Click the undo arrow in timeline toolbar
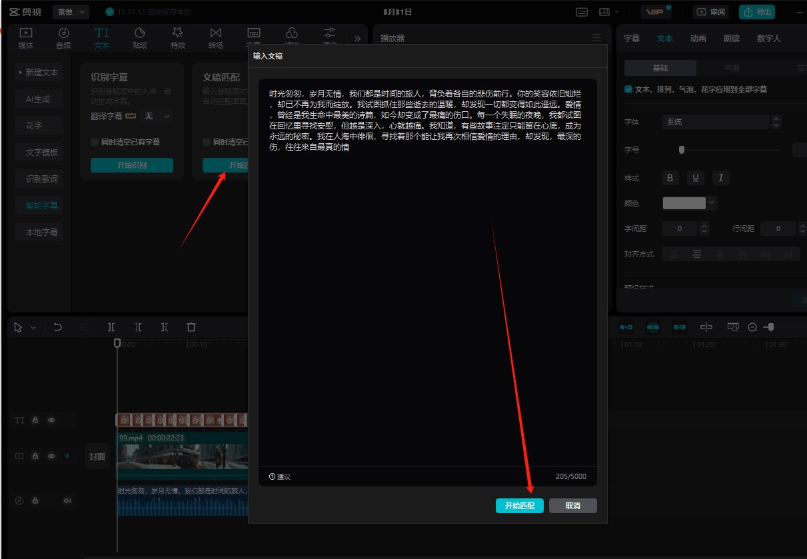The width and height of the screenshot is (807, 559). tap(58, 327)
